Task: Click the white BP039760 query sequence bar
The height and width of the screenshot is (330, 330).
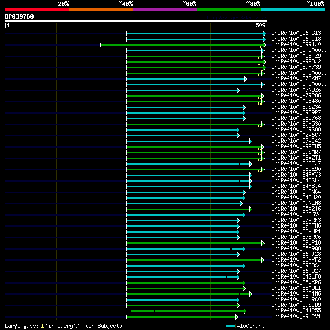Action: (x=136, y=21)
